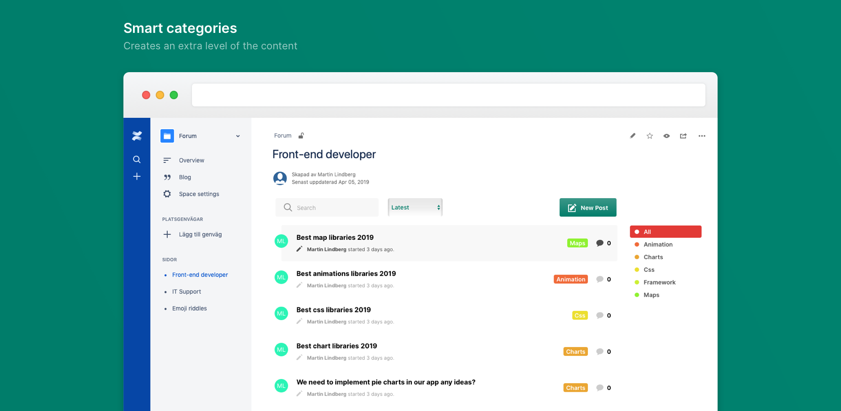Image resolution: width=841 pixels, height=411 pixels.
Task: Enable the Css category filter
Action: 649,269
